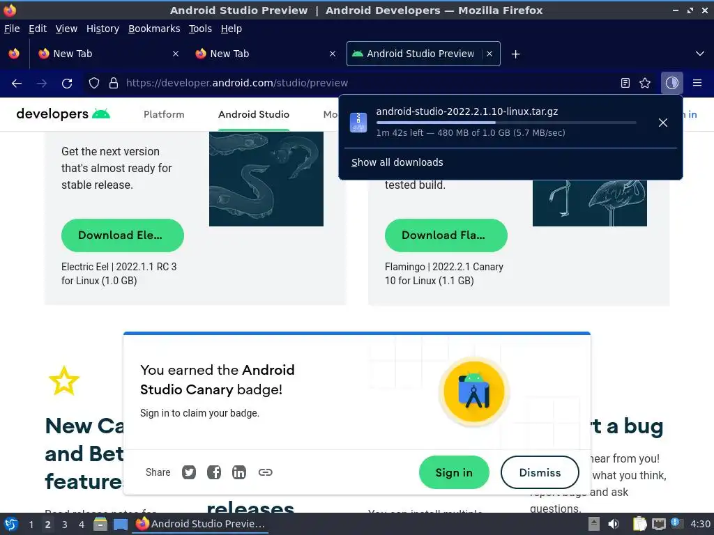Switch to workspace 1

[x=31, y=525]
